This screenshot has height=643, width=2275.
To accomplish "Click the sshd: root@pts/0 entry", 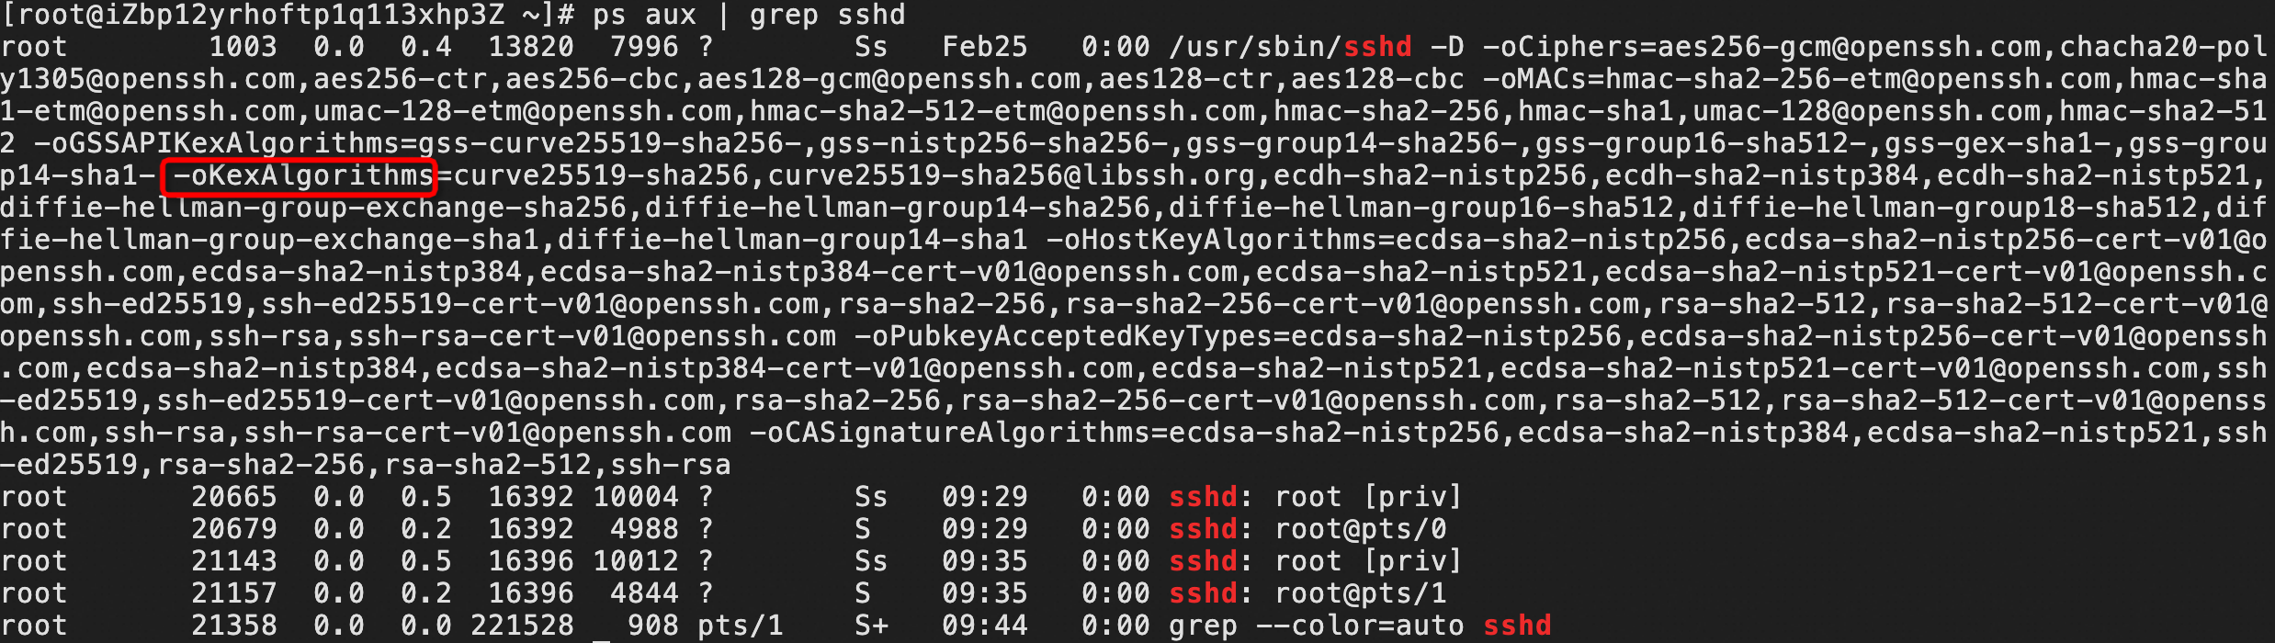I will (x=1307, y=529).
